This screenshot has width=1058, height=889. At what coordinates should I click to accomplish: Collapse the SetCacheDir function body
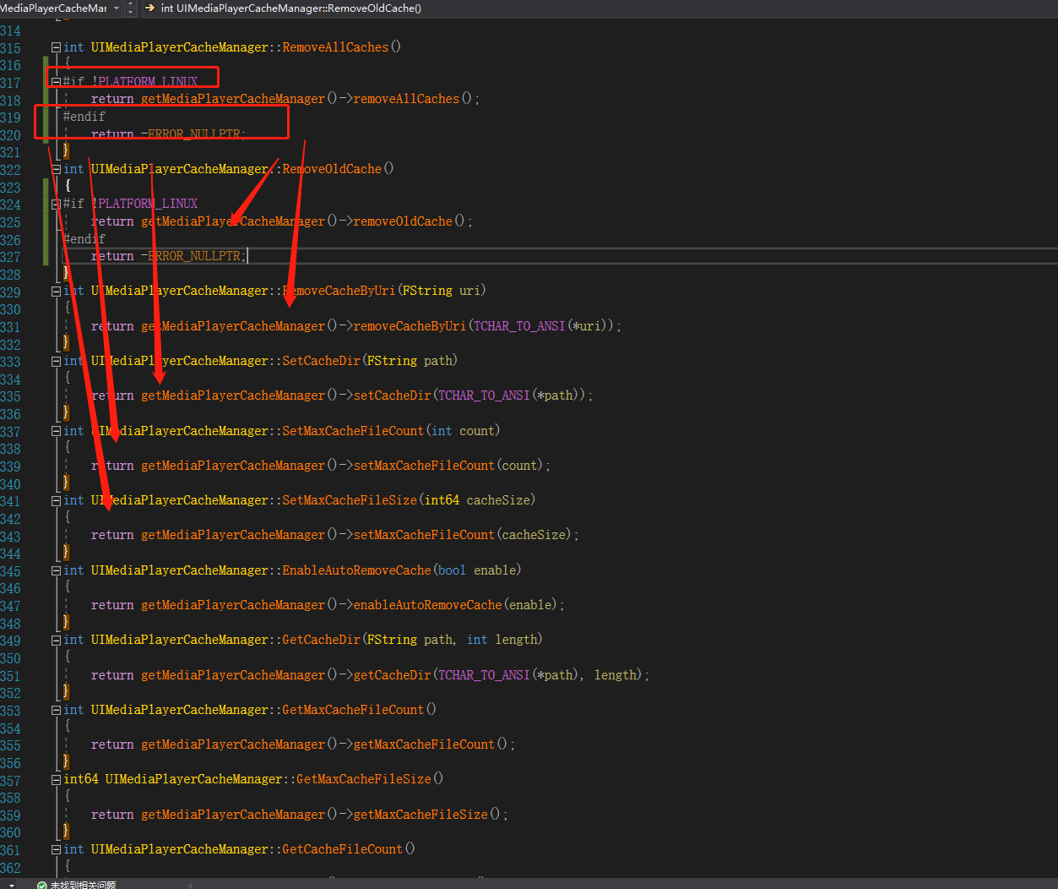pyautogui.click(x=55, y=360)
